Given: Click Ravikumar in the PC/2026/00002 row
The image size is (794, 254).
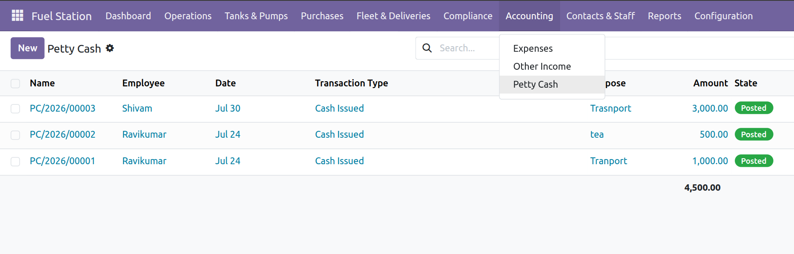Looking at the screenshot, I should (x=144, y=134).
